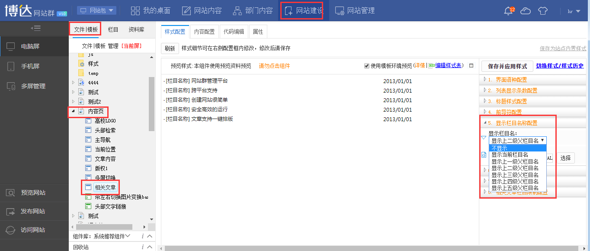Screen dimensions: 590x251
Task: Click the 主导航 component icon
Action: click(88, 140)
